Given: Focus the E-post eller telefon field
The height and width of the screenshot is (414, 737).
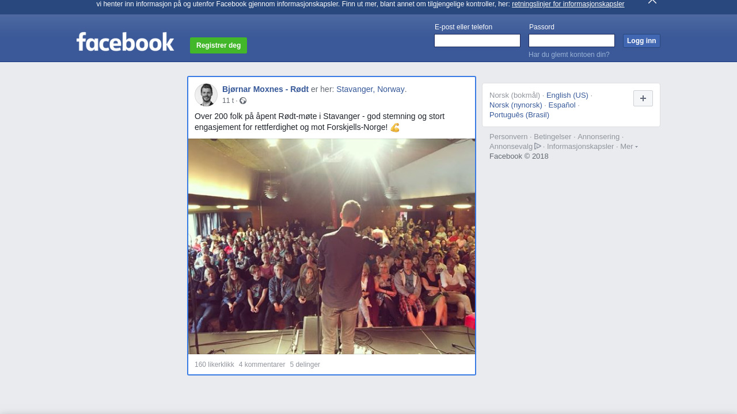Looking at the screenshot, I should coord(477,41).
